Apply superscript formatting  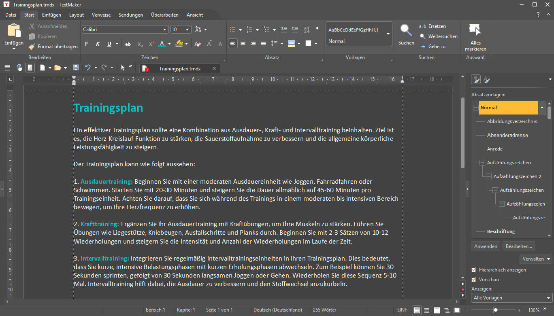151,44
